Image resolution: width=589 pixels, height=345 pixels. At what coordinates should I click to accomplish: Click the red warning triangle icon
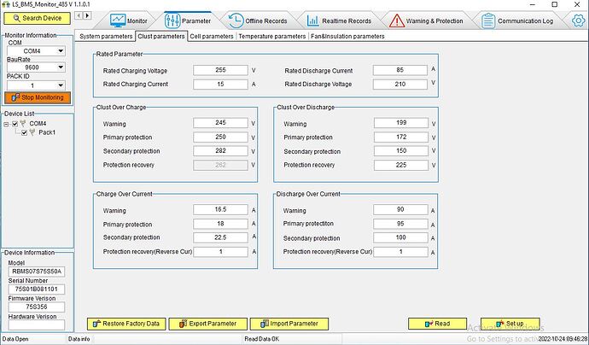(x=397, y=20)
